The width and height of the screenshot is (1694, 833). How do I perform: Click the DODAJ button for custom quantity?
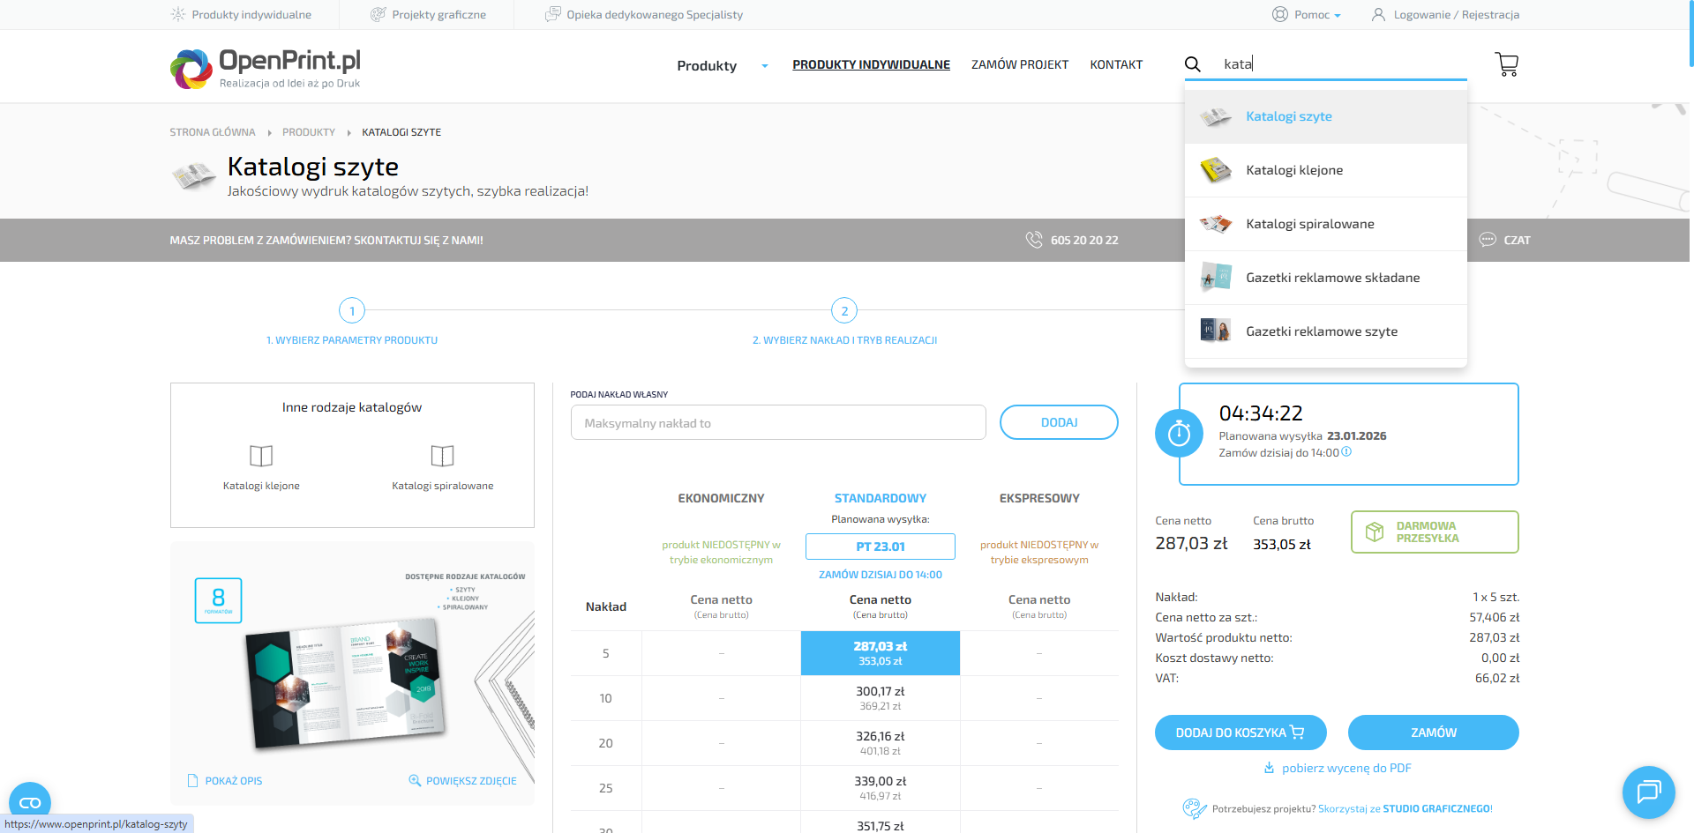point(1058,422)
